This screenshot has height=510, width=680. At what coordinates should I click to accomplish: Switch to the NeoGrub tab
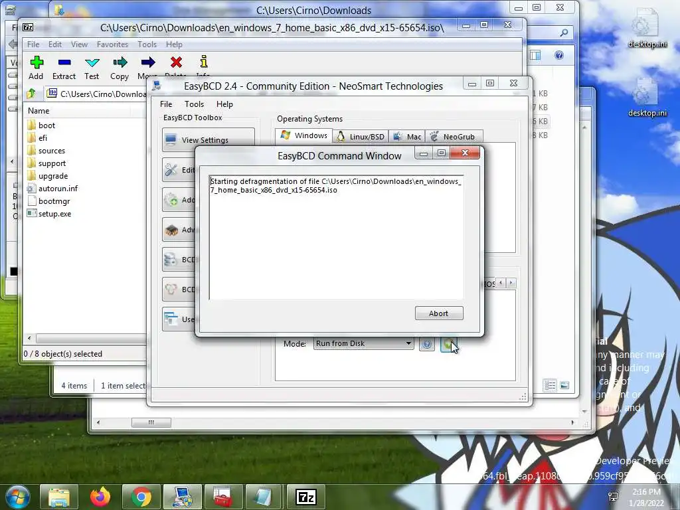[x=453, y=137]
